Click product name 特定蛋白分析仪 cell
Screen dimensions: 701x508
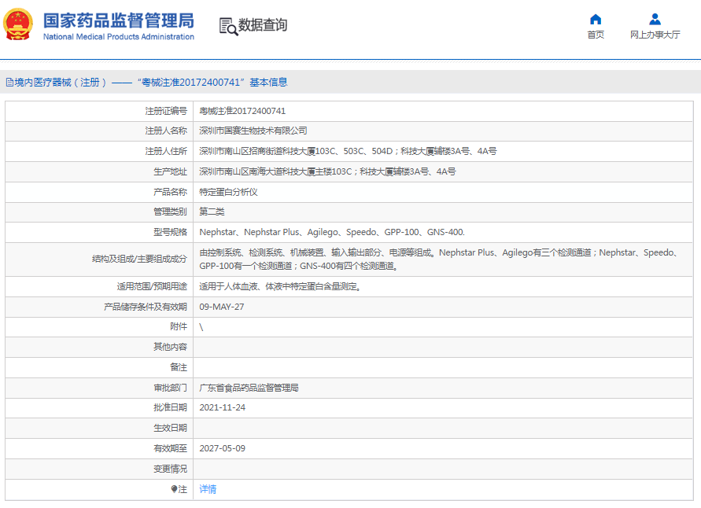(x=228, y=192)
